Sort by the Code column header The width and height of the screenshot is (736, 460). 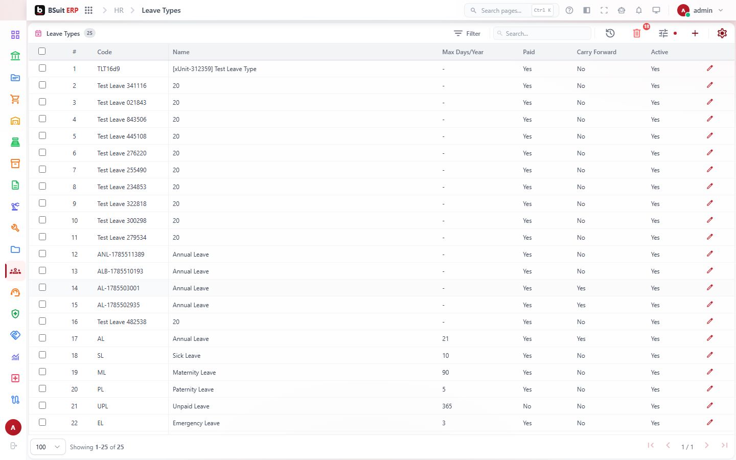pos(105,52)
